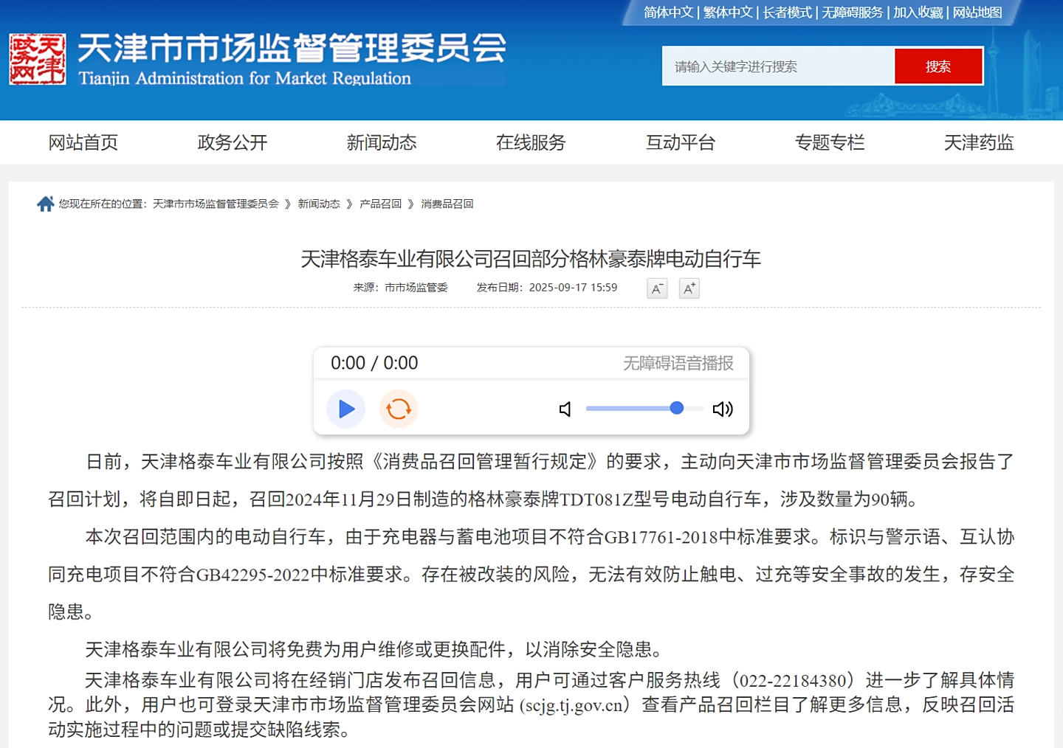Click the standard code GB42295-2022
Screen dimensions: 1063x748
coord(253,575)
